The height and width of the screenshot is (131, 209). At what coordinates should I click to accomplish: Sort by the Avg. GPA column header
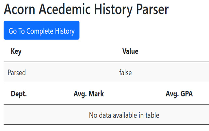click(x=179, y=94)
